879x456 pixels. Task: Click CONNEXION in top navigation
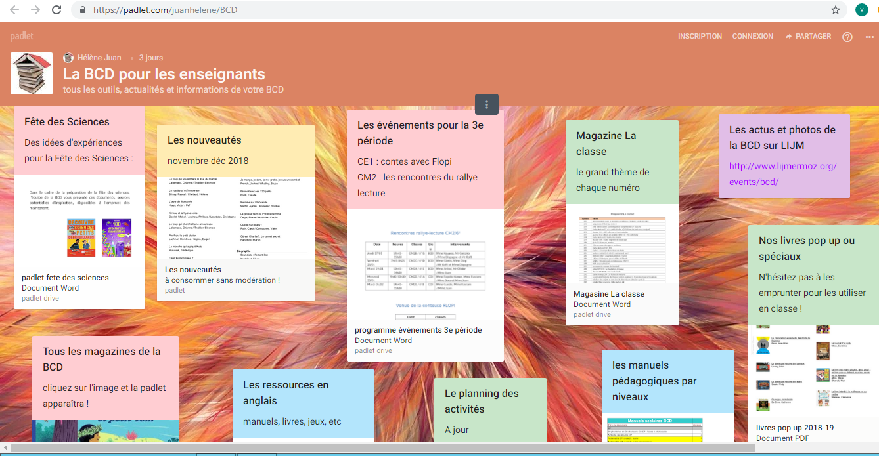coord(752,37)
